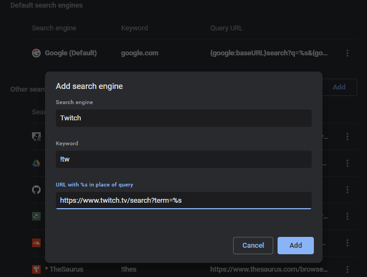Click the SoundCloud favicon in the list

tap(36, 243)
